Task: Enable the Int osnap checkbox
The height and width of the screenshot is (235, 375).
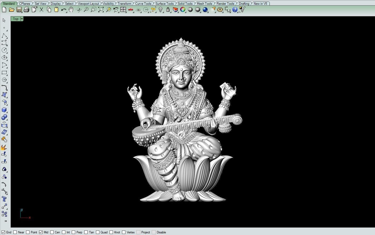Action: pos(64,232)
